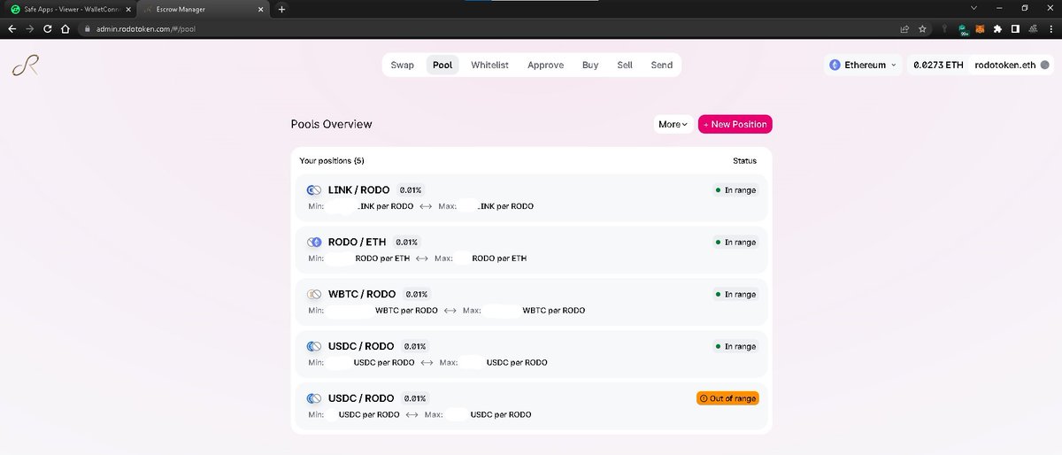1062x455 pixels.
Task: Open the MetaMask fox extension
Action: tap(980, 28)
